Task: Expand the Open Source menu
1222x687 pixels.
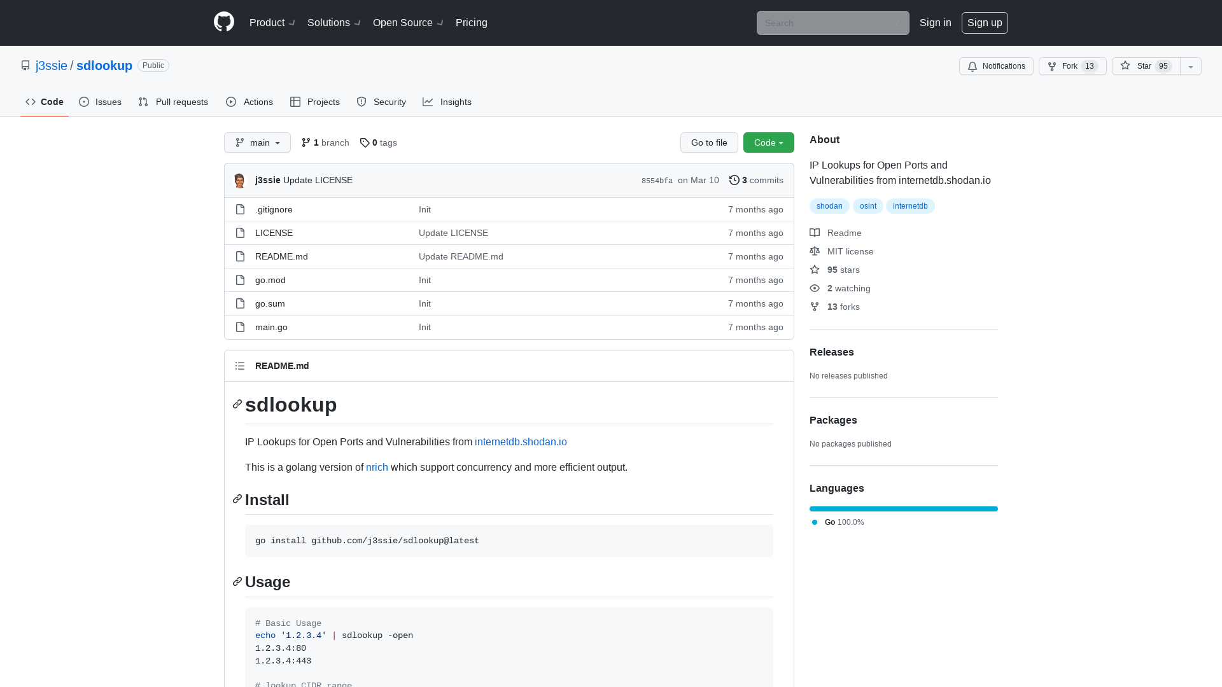Action: point(408,22)
